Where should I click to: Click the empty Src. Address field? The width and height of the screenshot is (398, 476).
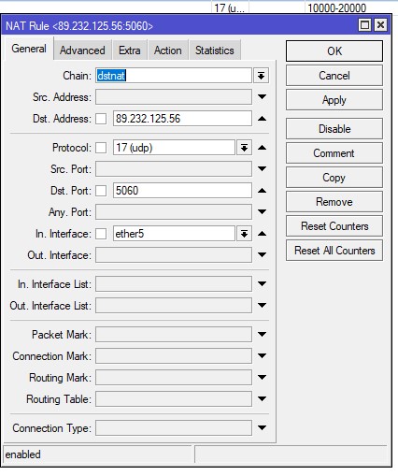tap(174, 97)
